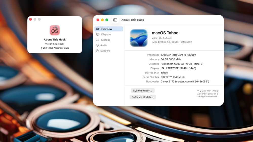Image resolution: width=253 pixels, height=142 pixels.
Task: Click copyright 2021-2026 Alexander Skula in small window
Action: pos(55,48)
